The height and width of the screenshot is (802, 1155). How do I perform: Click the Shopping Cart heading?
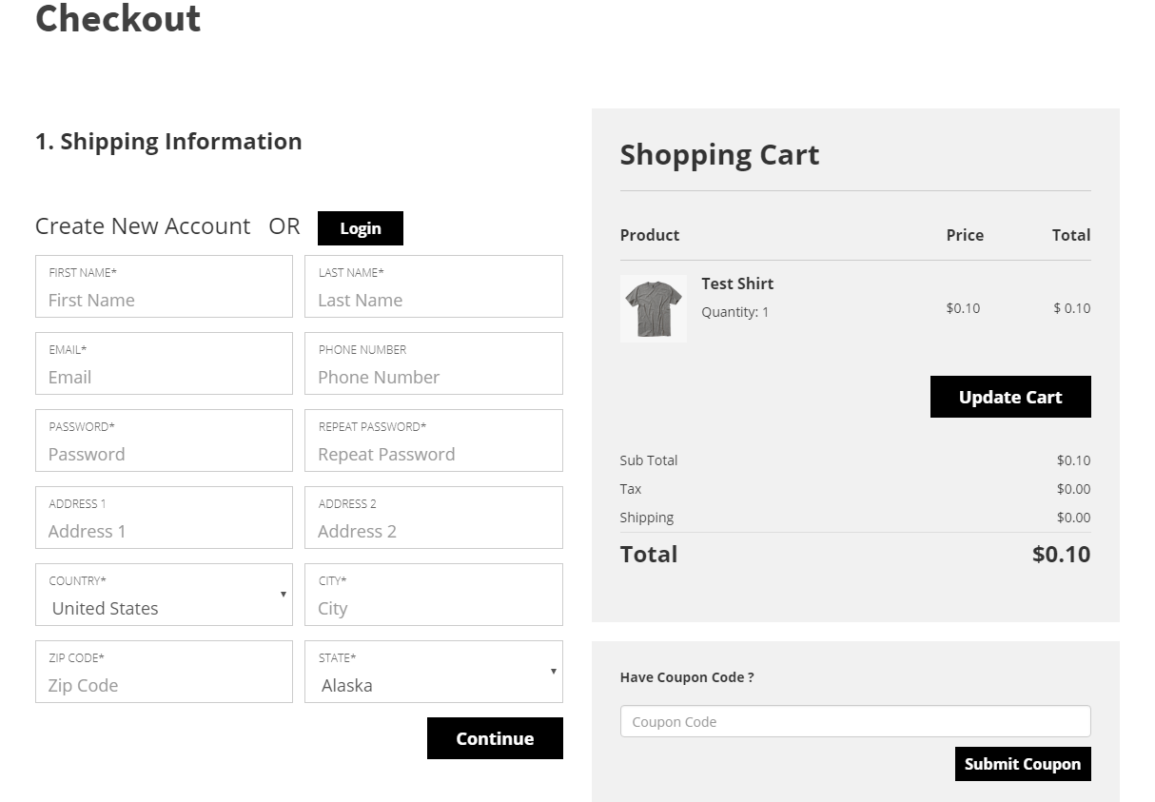pyautogui.click(x=719, y=155)
